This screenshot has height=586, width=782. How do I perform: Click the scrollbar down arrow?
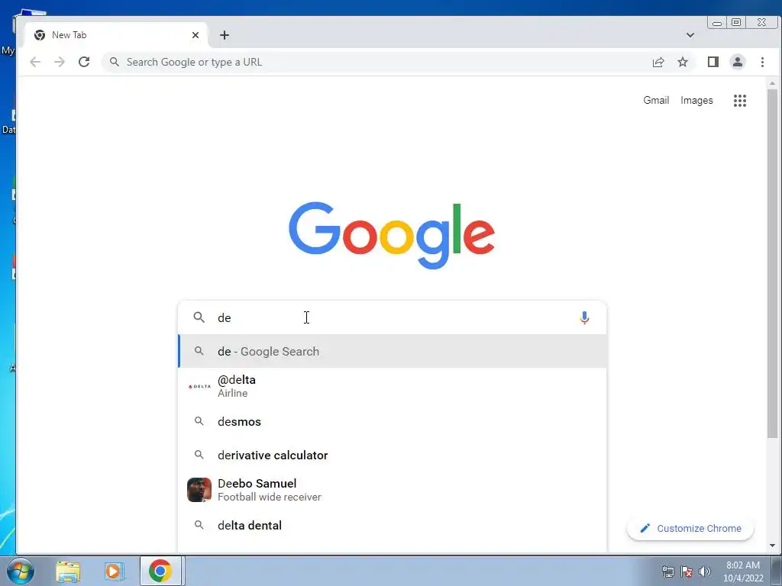tap(773, 546)
